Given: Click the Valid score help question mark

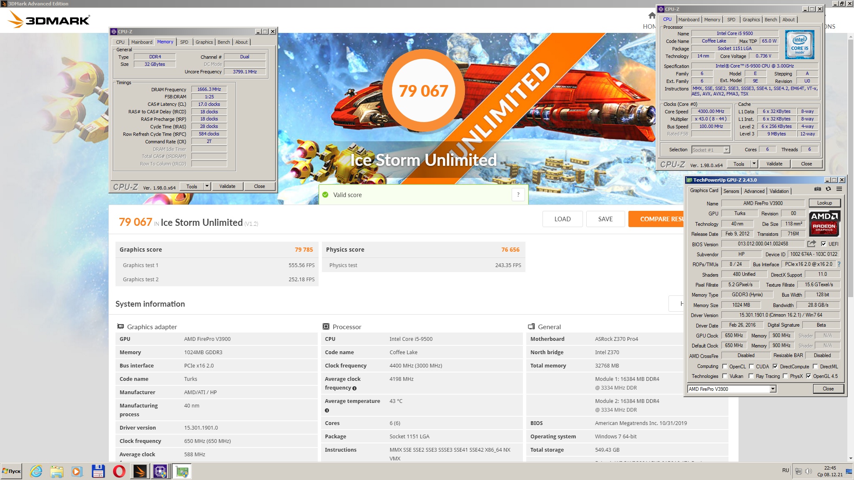Looking at the screenshot, I should pos(518,195).
